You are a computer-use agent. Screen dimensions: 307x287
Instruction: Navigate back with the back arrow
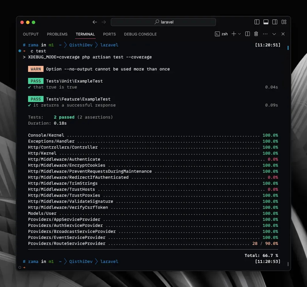(95, 22)
